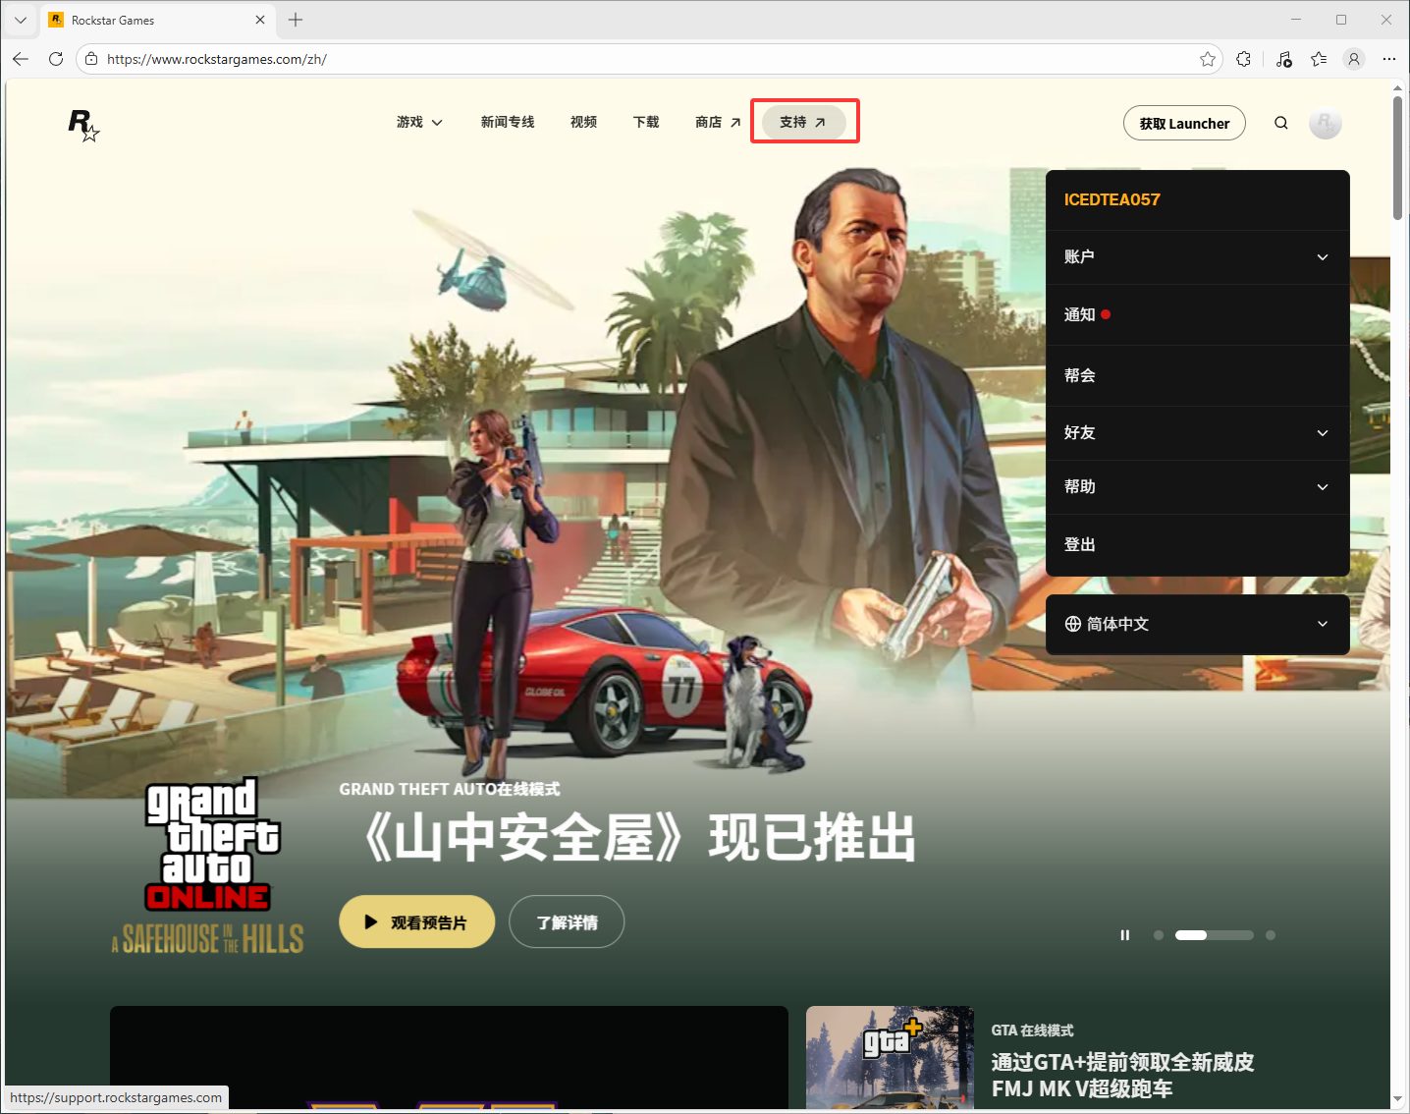
Task: Open browser settings three-dot menu
Action: click(1388, 59)
